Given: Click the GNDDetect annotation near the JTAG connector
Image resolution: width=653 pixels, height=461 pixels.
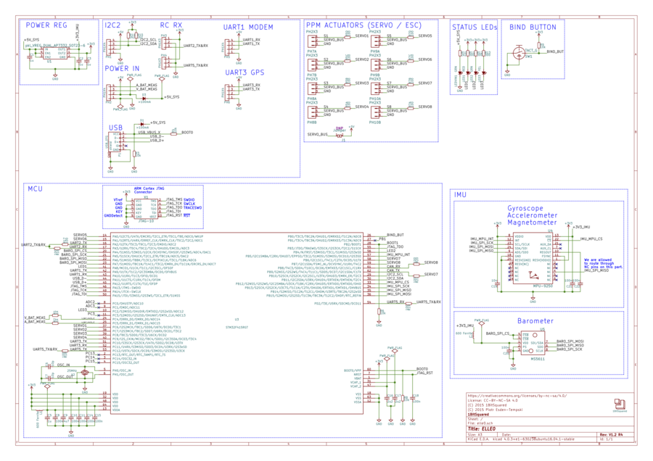Looking at the screenshot, I should (113, 215).
